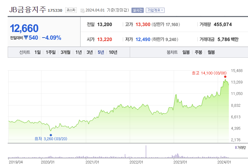Click the current price 12,660

[x=24, y=29]
